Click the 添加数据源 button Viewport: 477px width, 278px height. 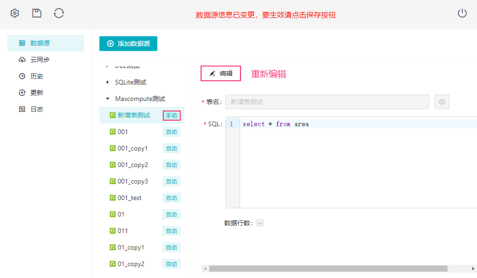click(x=128, y=44)
